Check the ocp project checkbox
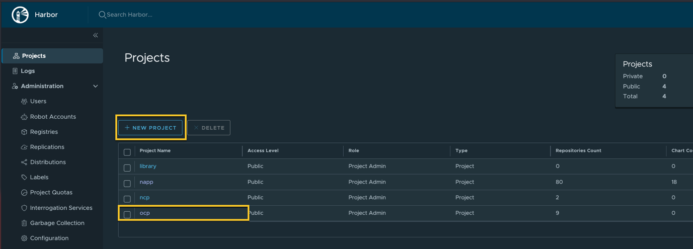This screenshot has height=249, width=693. tap(127, 214)
